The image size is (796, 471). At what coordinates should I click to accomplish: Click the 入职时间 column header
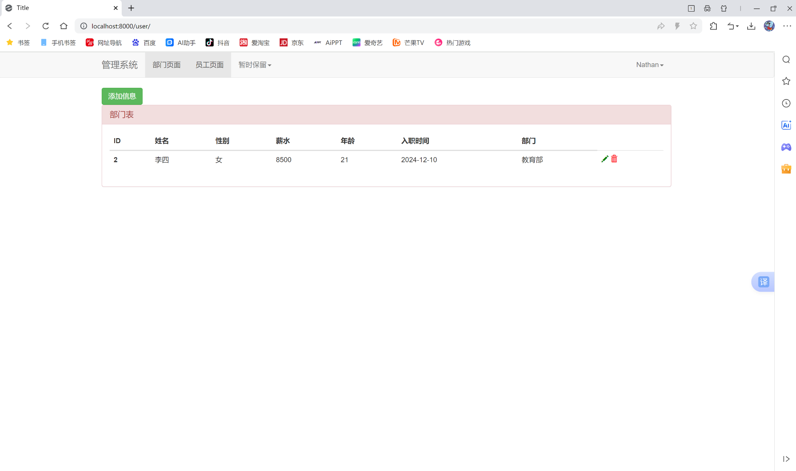(x=415, y=141)
